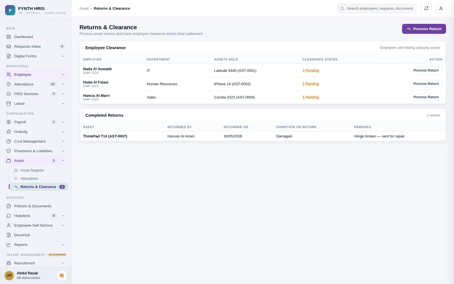Screen dimensions: 454x284
Task: Expand the Employee Self Service chevron
Action: (63, 225)
